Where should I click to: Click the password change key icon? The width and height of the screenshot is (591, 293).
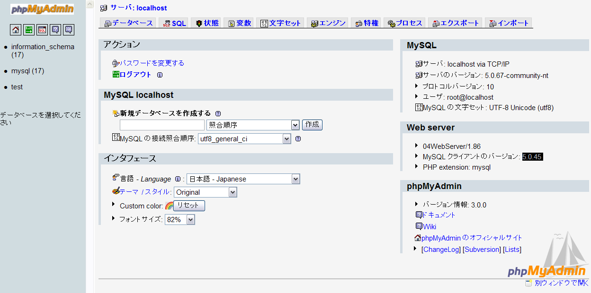(x=116, y=63)
